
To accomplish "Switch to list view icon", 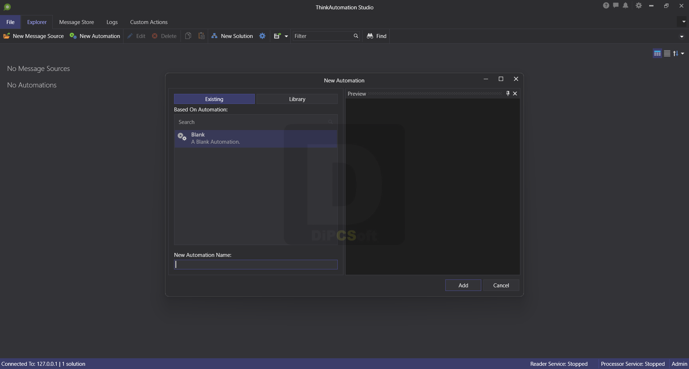I will click(667, 53).
